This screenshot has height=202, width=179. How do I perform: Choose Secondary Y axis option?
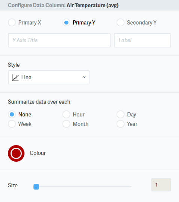point(120,23)
